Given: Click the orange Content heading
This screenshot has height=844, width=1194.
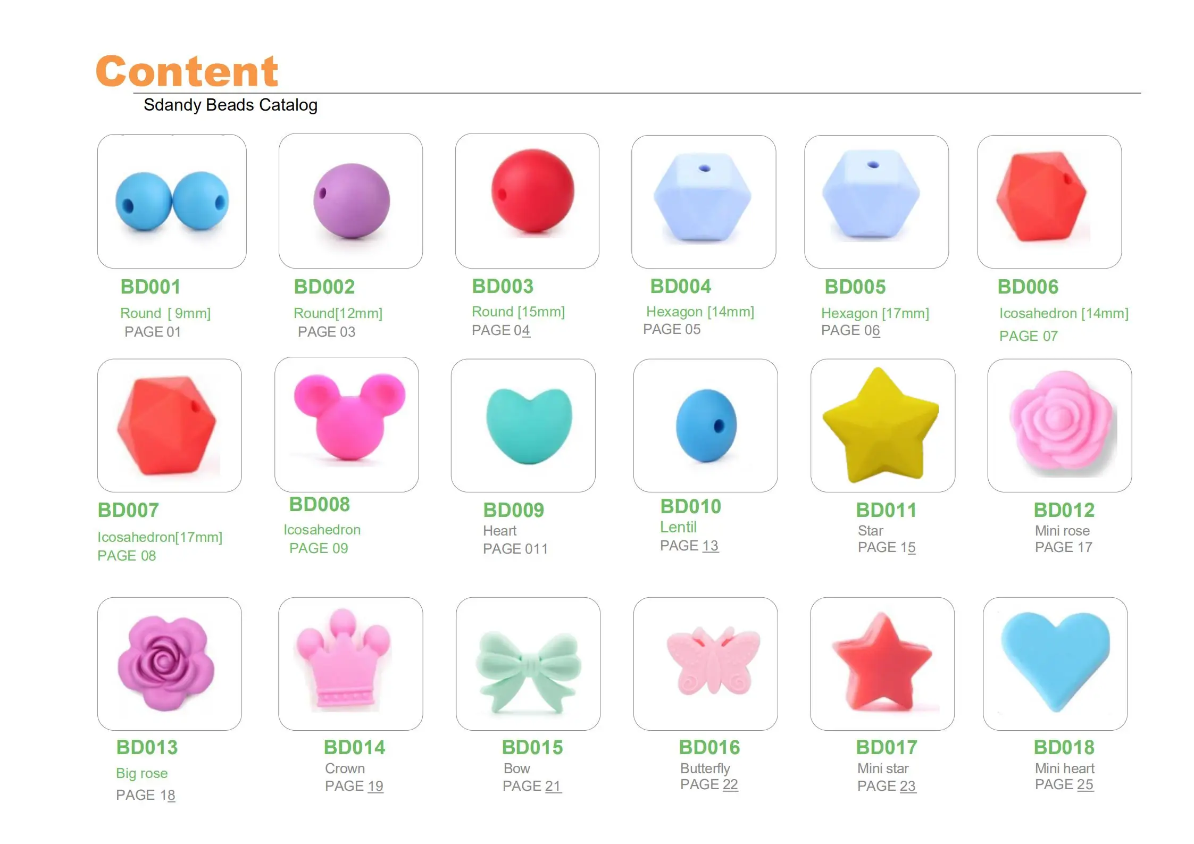Looking at the screenshot, I should click(187, 71).
